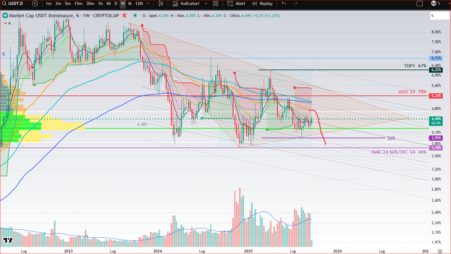Toggle the D daily interval
This screenshot has height=254, width=451.
[116, 4]
